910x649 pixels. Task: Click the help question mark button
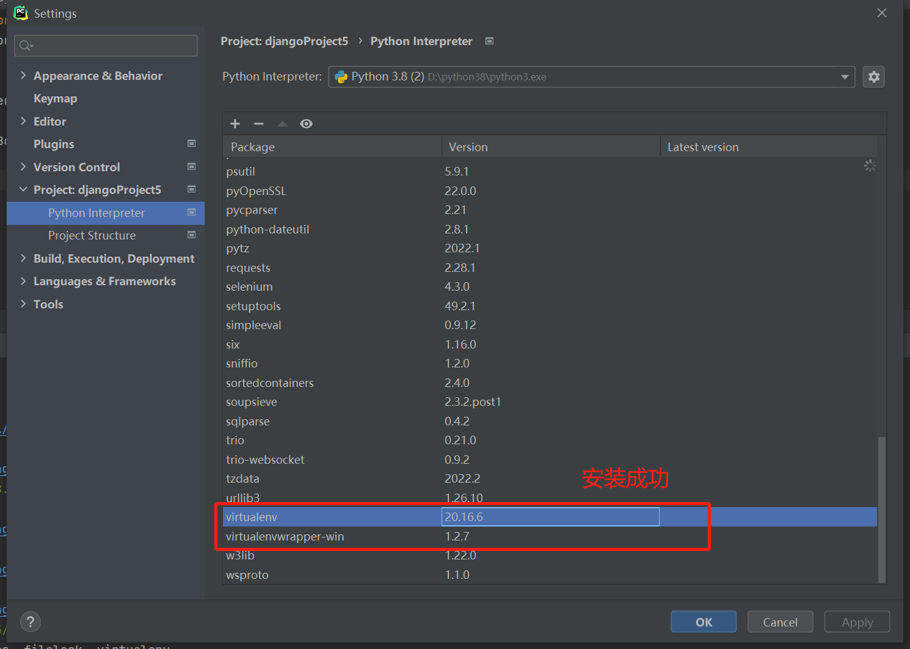pos(30,622)
